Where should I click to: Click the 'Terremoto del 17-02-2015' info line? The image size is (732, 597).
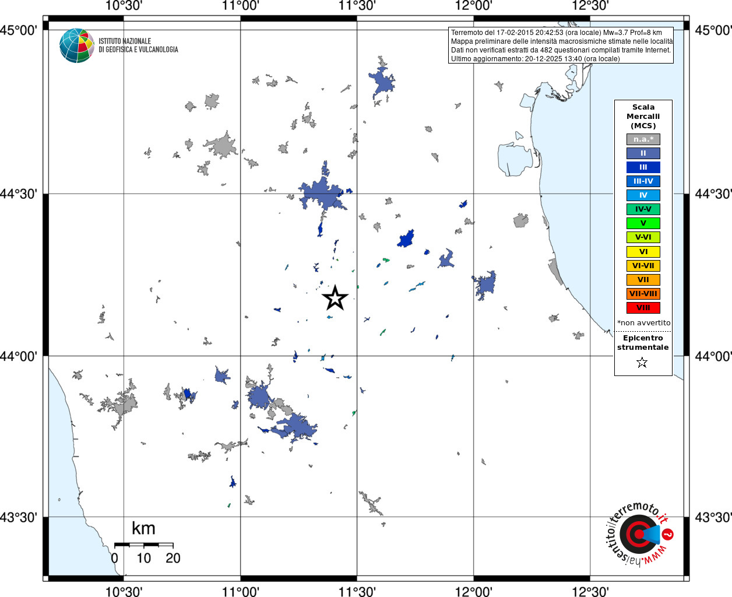coord(556,33)
